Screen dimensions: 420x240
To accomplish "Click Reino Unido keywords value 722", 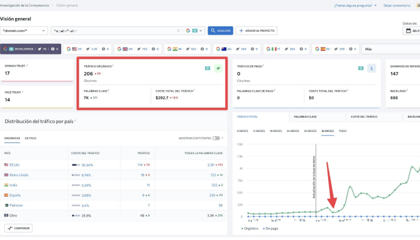I will [x=213, y=175].
